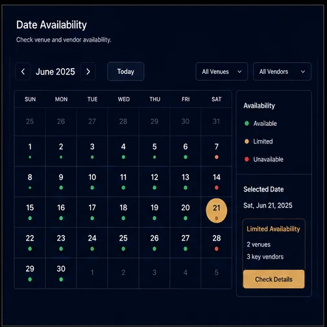This screenshot has height=327, width=327.
Task: Select June 2 on the calendar
Action: tap(61, 151)
